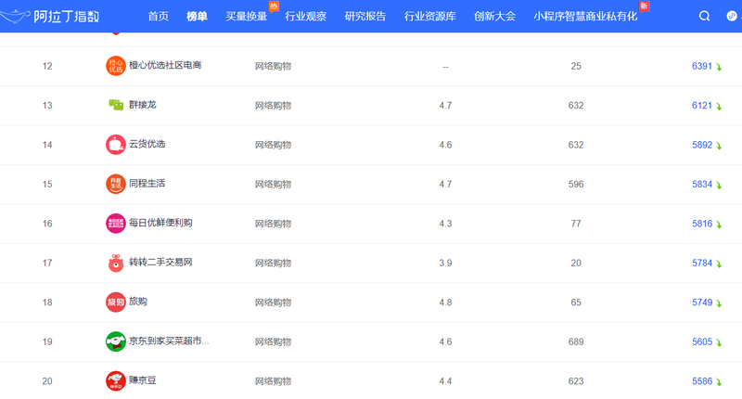Click the down arrow next to 5586

tap(718, 382)
